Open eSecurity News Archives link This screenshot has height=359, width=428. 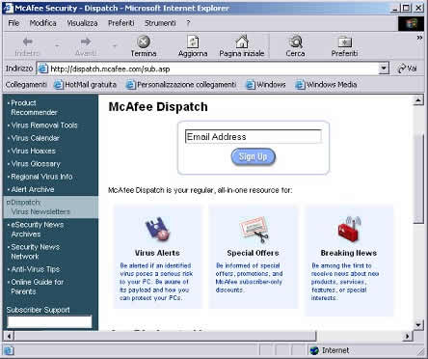pyautogui.click(x=37, y=230)
